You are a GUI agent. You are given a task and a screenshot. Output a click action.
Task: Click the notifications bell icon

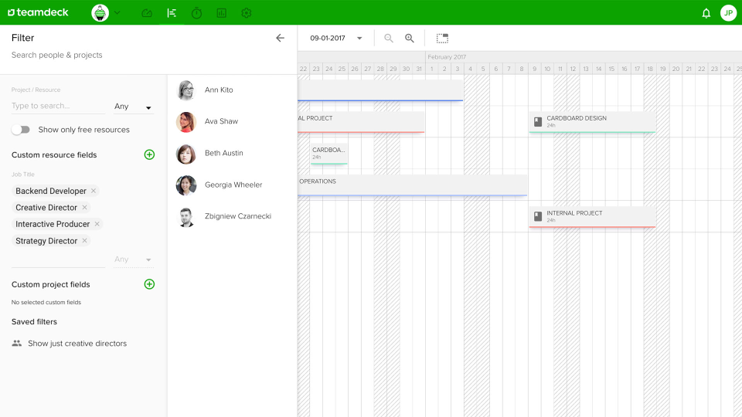(x=706, y=13)
